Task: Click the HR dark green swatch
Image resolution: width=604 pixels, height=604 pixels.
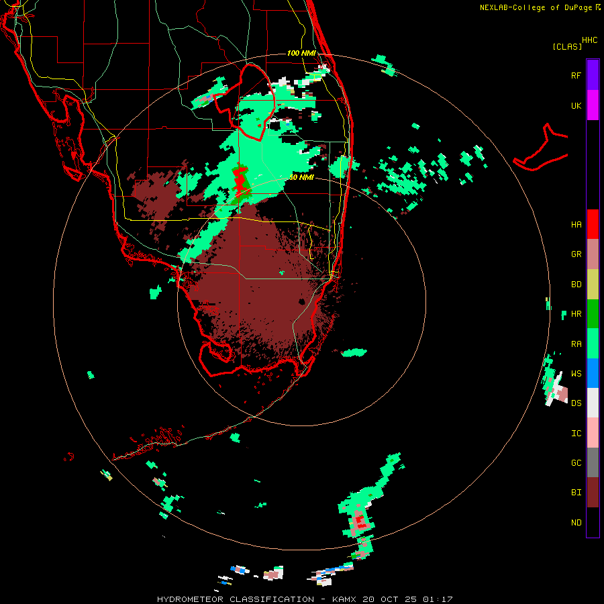Action: (593, 313)
